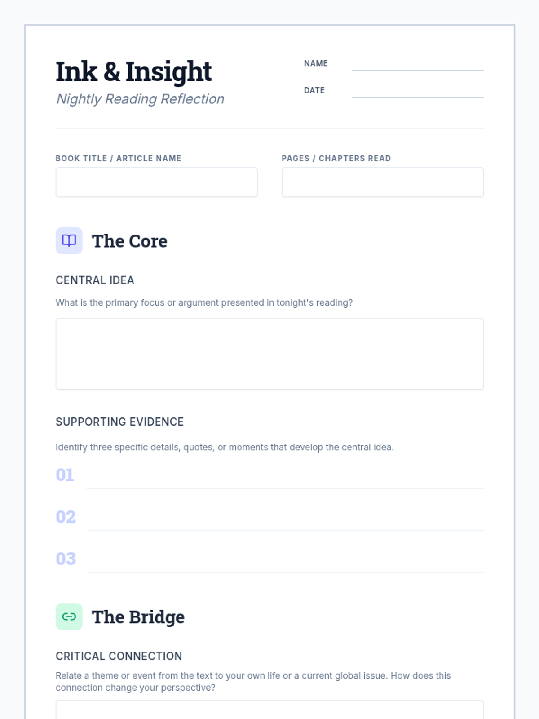Select the Critical Connection label
This screenshot has width=539, height=719.
pyautogui.click(x=119, y=656)
